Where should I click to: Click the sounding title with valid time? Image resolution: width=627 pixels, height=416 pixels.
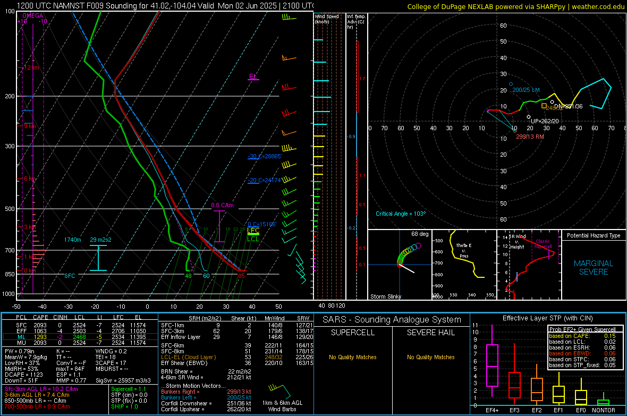[x=165, y=6]
